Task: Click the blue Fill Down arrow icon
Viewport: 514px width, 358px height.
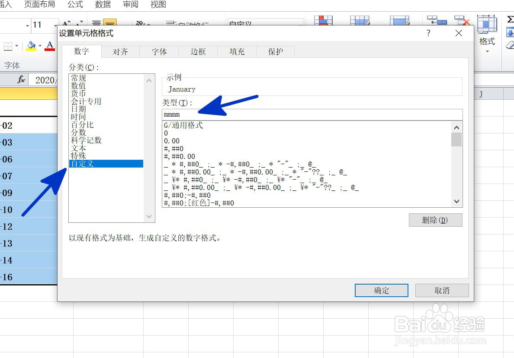Action: coord(511,32)
